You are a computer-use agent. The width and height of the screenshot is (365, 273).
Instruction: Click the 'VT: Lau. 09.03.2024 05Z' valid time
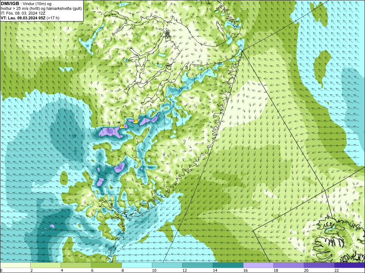tap(23, 18)
